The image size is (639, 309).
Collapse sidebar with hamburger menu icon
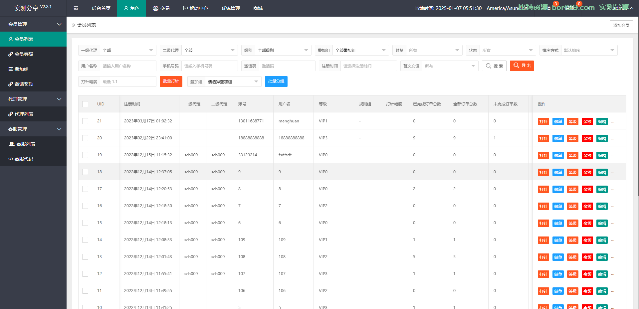[76, 8]
